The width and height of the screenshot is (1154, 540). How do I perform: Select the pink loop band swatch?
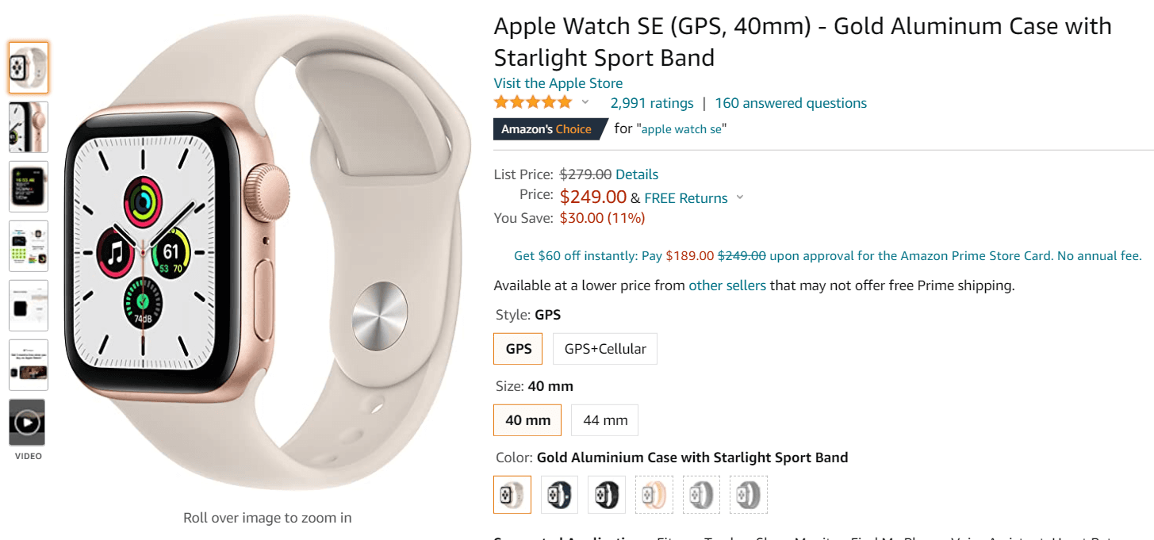tap(654, 495)
